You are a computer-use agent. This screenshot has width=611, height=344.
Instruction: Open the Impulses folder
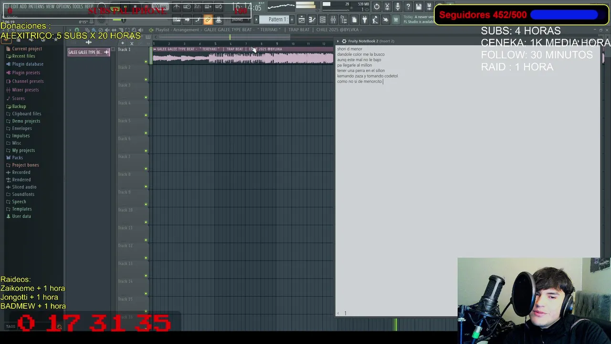pyautogui.click(x=21, y=136)
